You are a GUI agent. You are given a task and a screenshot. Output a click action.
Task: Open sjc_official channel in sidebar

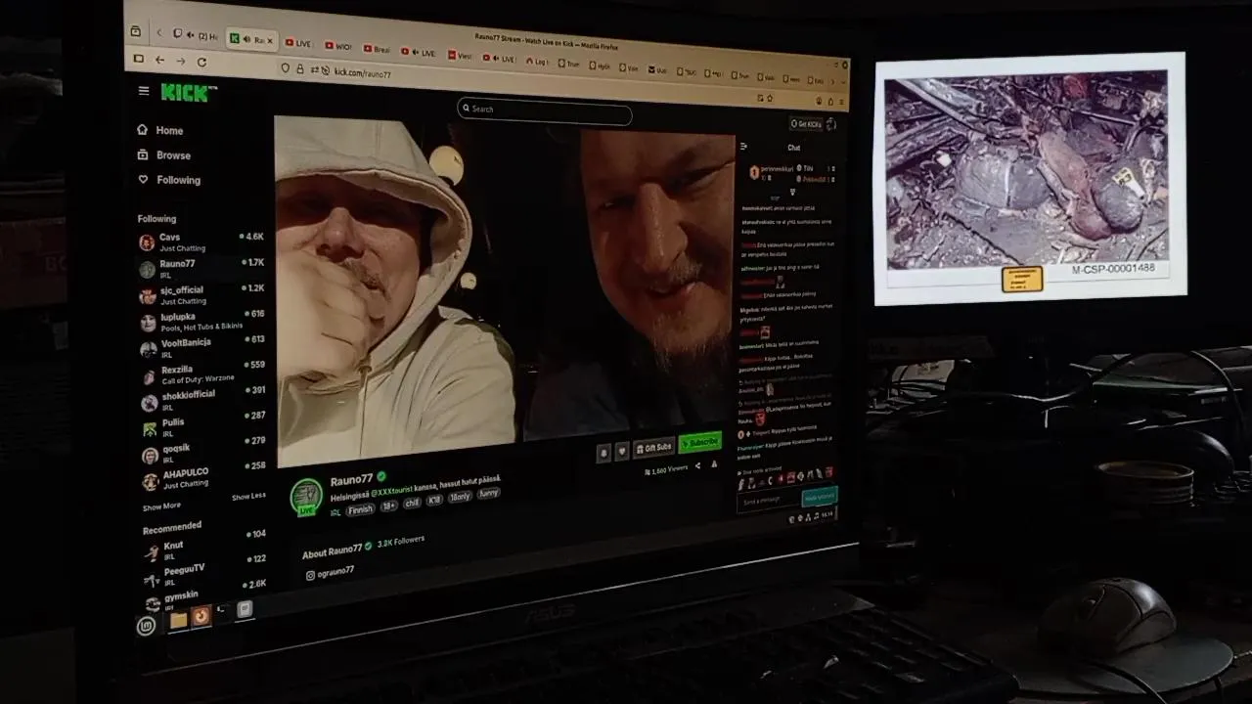(201, 294)
